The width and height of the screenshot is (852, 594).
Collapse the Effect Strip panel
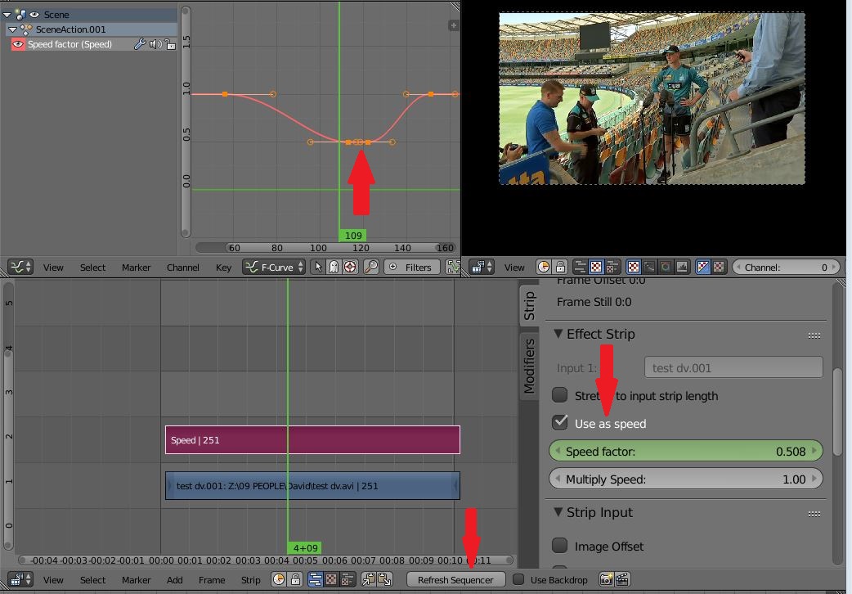point(559,334)
